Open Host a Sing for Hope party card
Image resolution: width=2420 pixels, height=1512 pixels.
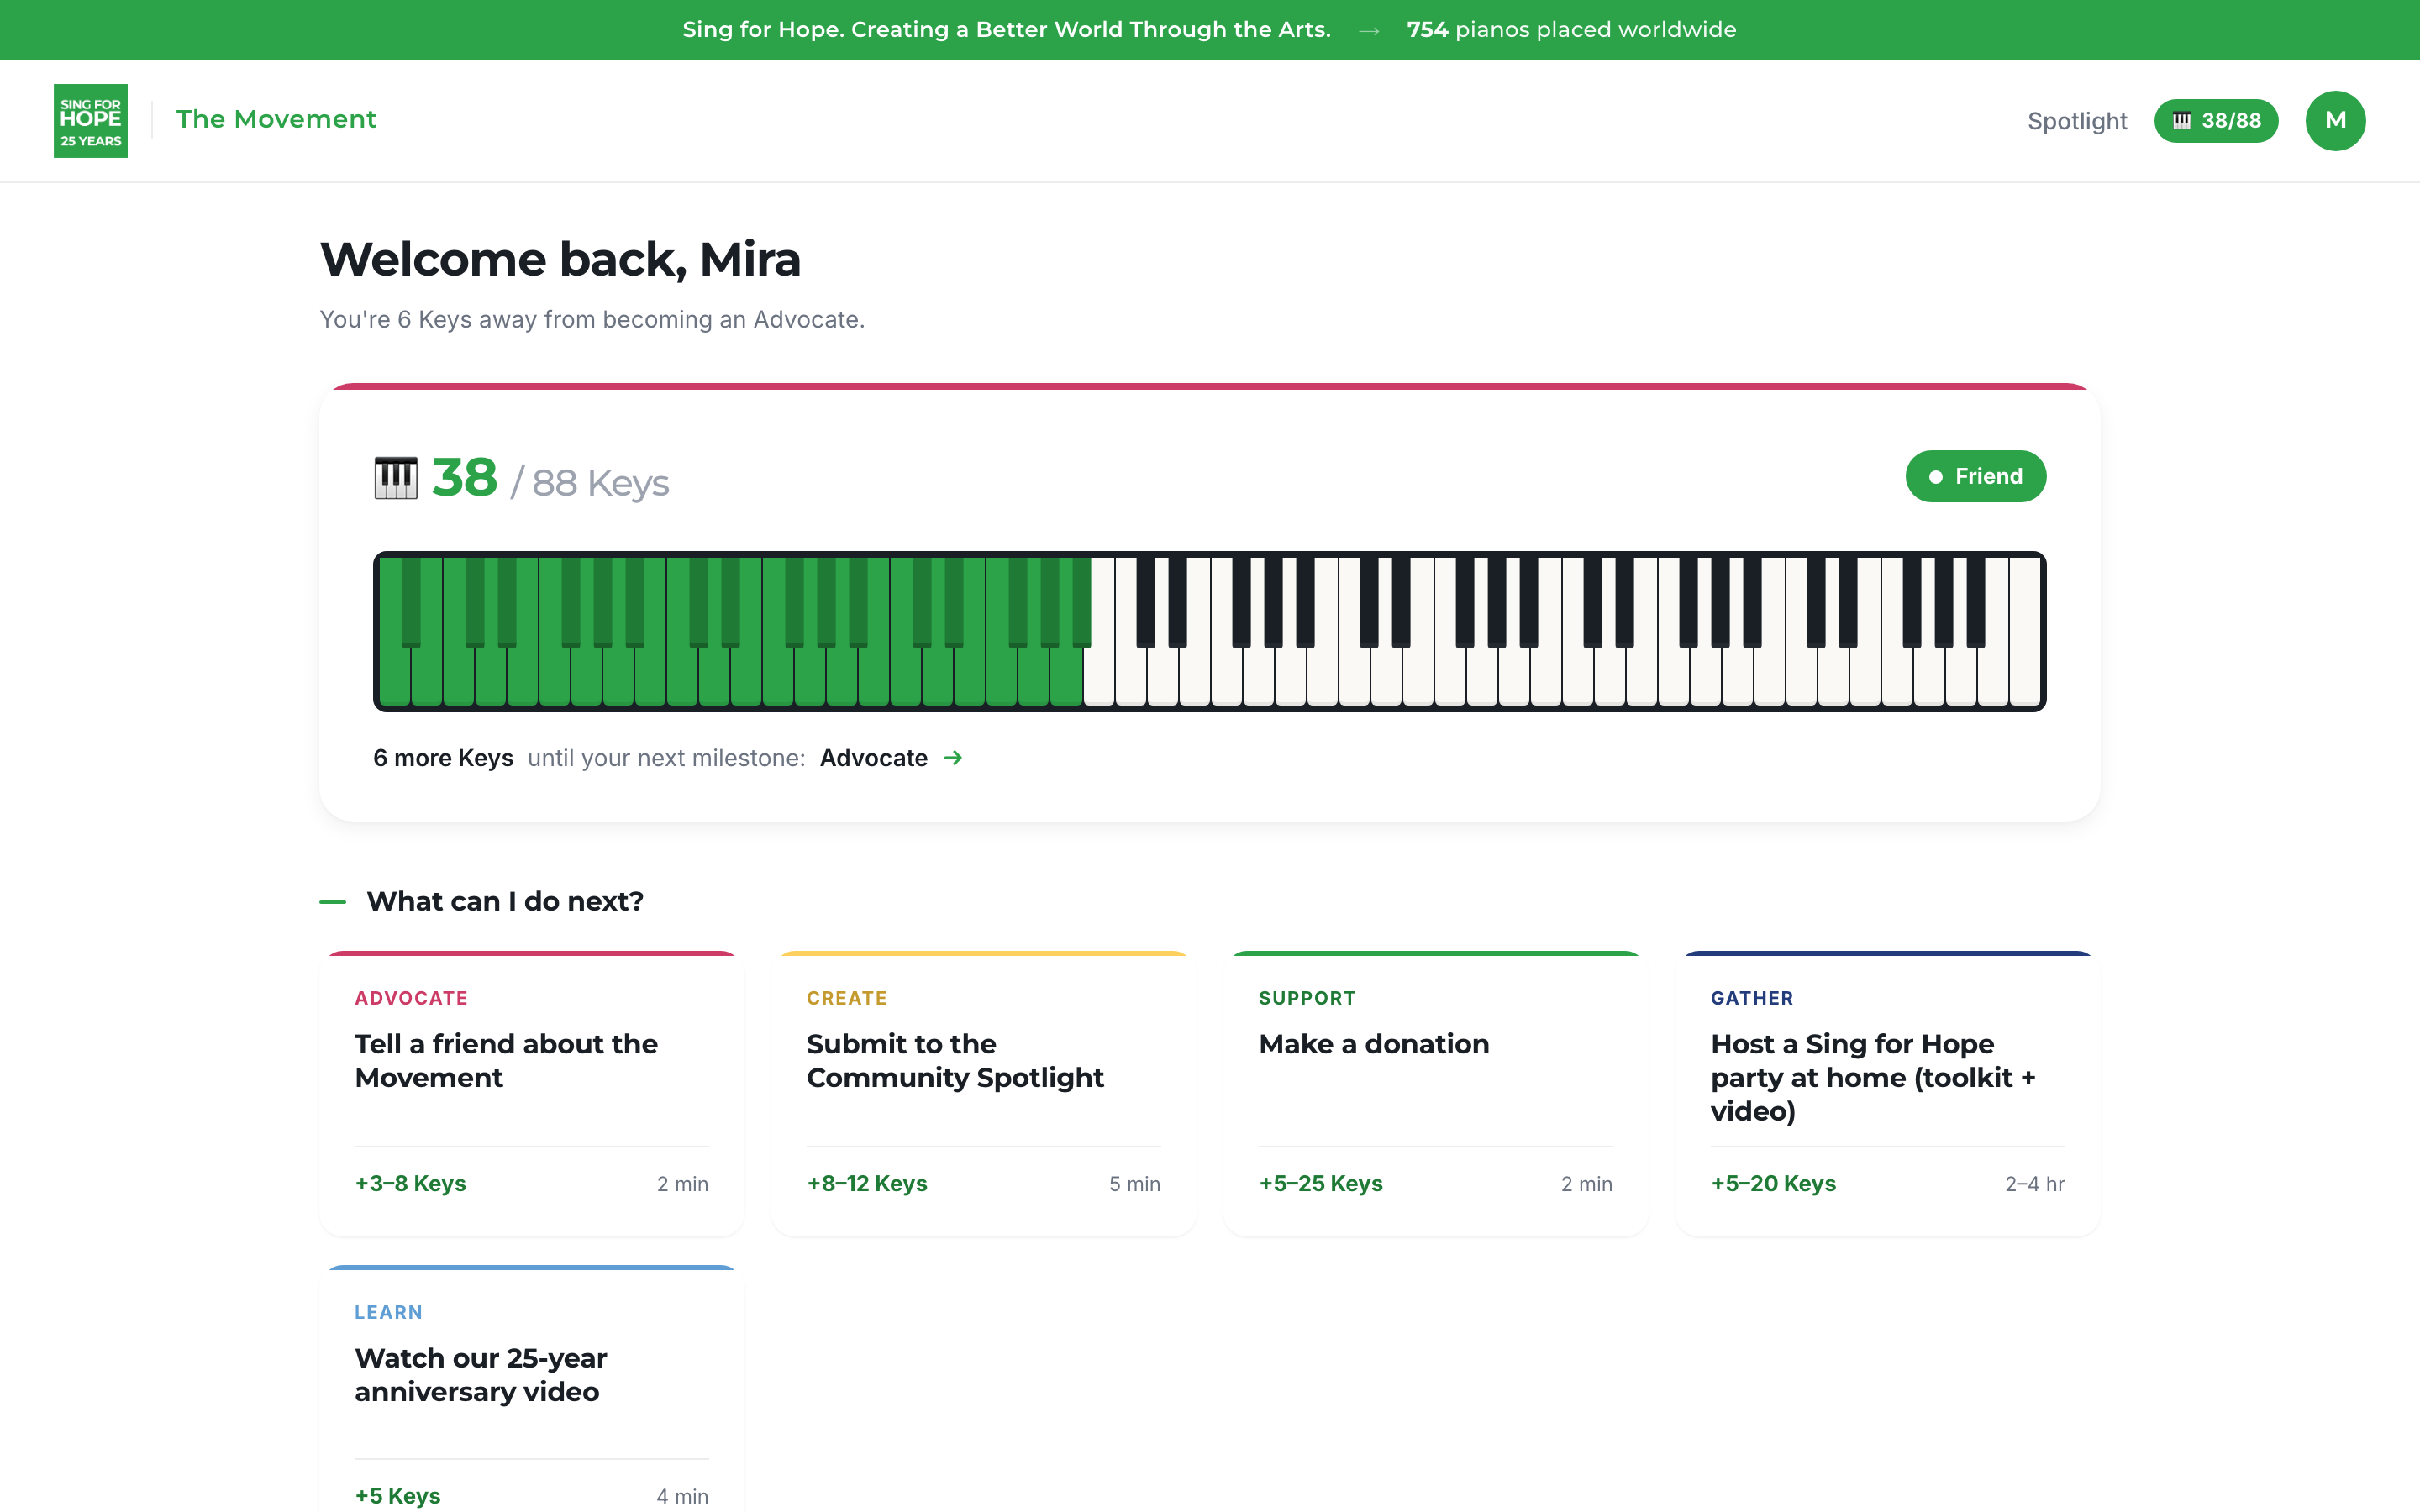(x=1888, y=1093)
